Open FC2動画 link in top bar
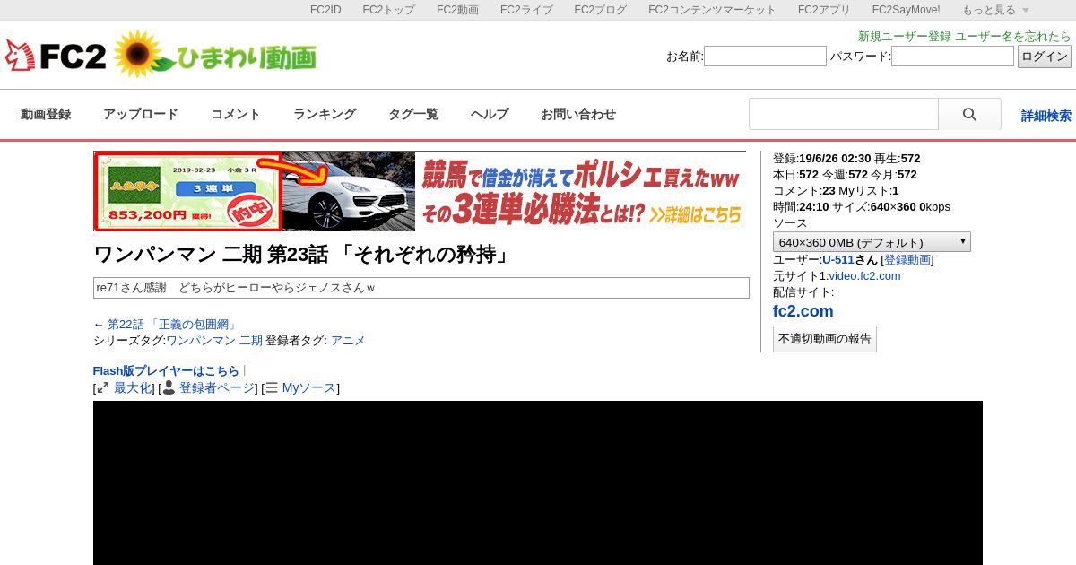The height and width of the screenshot is (565, 1076). [457, 10]
